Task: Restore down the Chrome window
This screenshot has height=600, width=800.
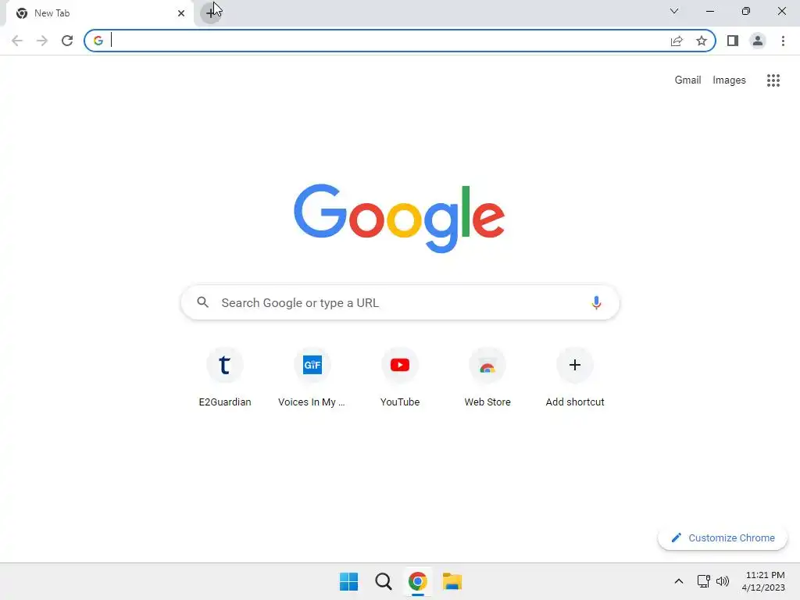Action: (746, 11)
